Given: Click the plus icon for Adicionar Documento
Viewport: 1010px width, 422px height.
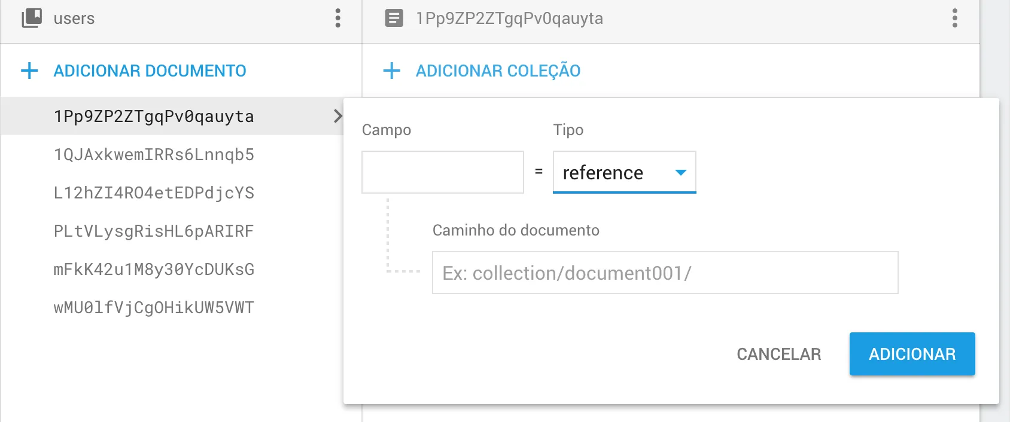Looking at the screenshot, I should (29, 71).
